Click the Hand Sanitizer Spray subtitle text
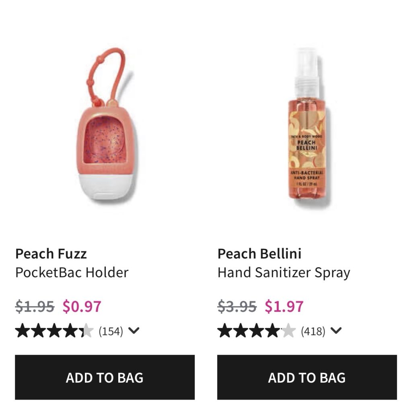This screenshot has height=406, width=412. coord(284,273)
